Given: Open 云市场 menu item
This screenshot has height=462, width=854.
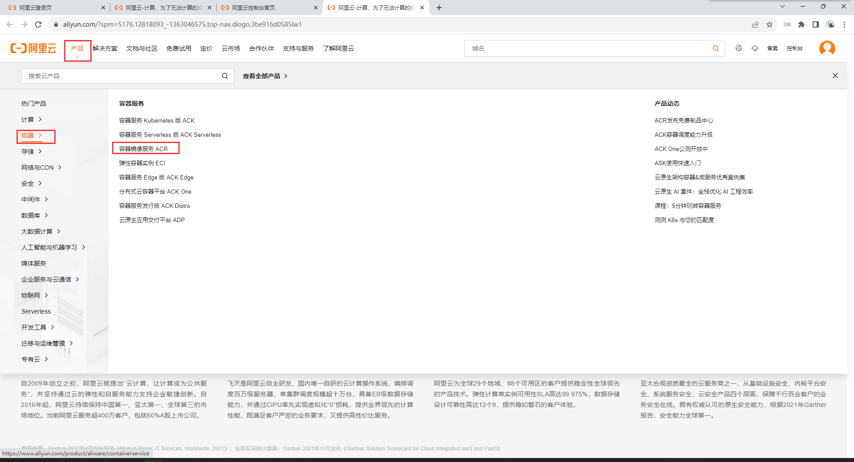Looking at the screenshot, I should point(231,48).
